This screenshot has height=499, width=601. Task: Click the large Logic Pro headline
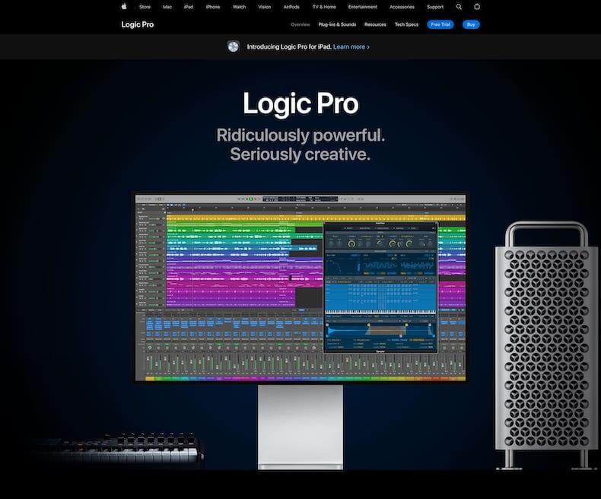(x=301, y=103)
